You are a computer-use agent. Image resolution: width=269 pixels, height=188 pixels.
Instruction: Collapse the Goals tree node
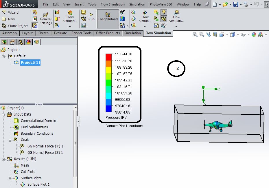pos(10,140)
